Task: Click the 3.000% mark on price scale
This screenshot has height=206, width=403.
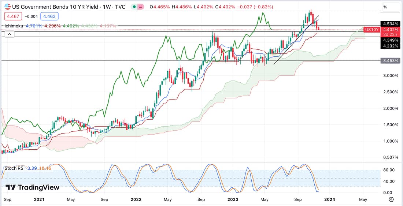Action: [x=391, y=76]
